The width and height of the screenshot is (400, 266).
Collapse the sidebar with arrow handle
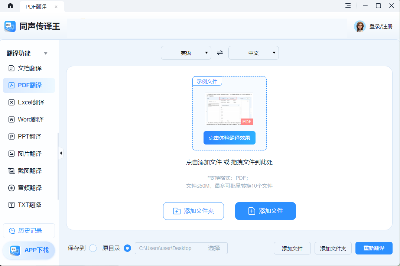click(x=61, y=153)
